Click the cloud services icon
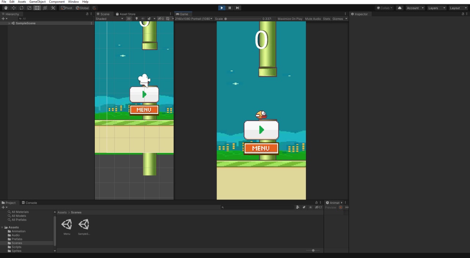 [399, 8]
